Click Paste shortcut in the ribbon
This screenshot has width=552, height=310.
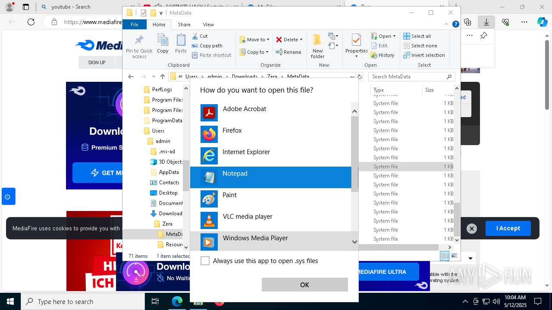211,55
